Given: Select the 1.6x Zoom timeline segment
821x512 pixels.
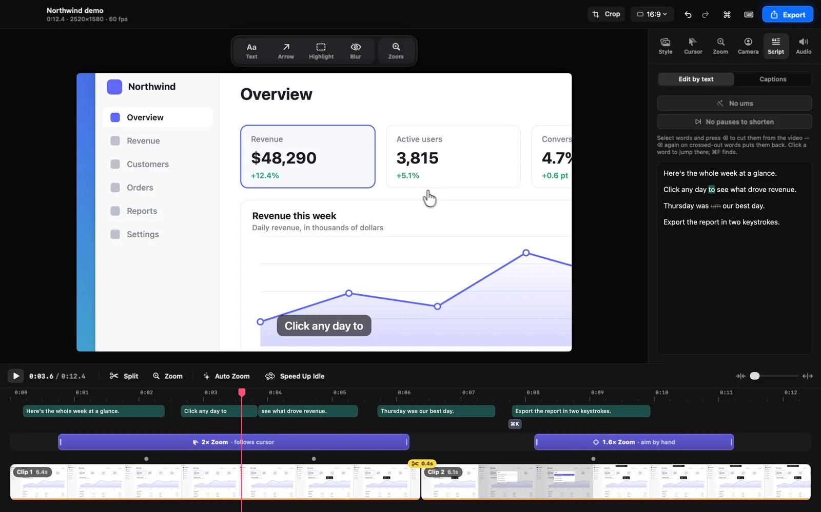Looking at the screenshot, I should click(x=634, y=442).
